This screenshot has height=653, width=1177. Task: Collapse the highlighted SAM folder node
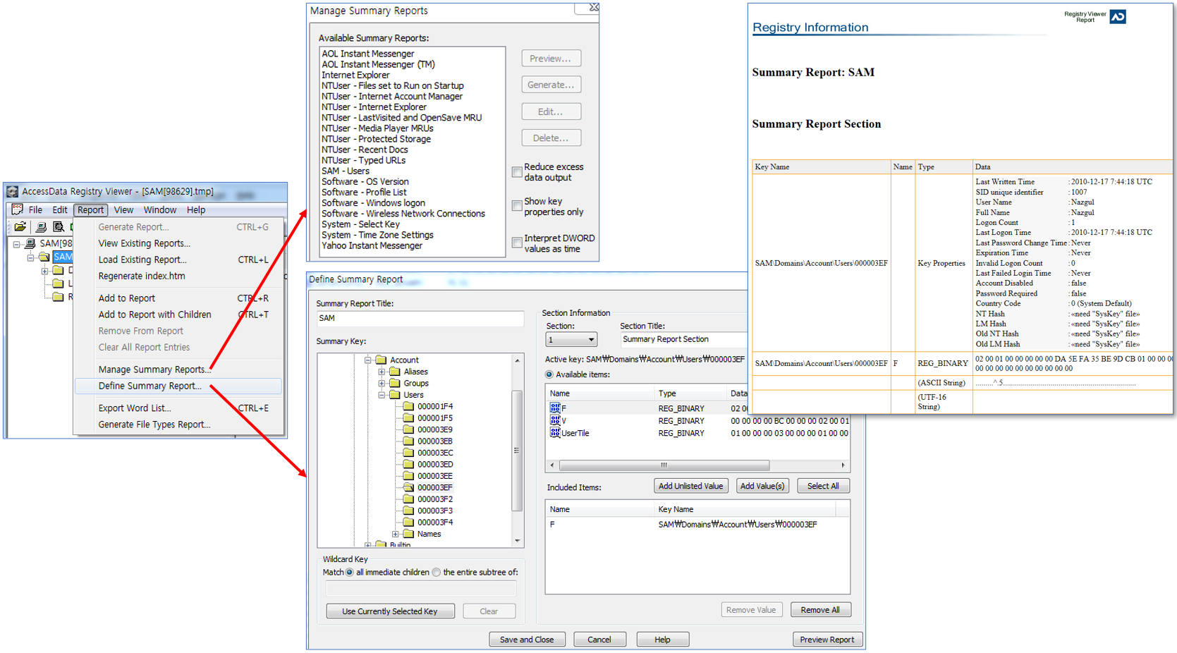tap(30, 257)
